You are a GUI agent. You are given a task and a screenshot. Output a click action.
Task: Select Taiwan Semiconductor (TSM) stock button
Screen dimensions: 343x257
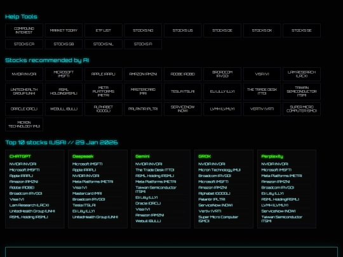click(302, 91)
